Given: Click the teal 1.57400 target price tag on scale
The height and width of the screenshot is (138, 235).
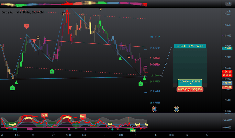Looking at the screenshot, I should 227,48.
